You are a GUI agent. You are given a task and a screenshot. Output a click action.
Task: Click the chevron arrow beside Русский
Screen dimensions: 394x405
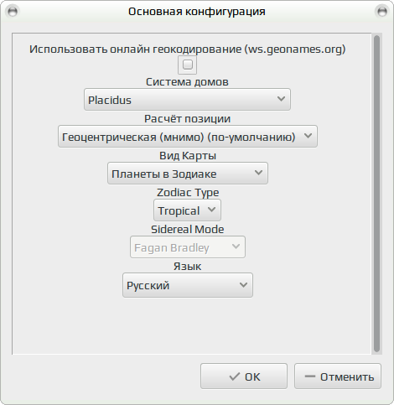coord(243,285)
